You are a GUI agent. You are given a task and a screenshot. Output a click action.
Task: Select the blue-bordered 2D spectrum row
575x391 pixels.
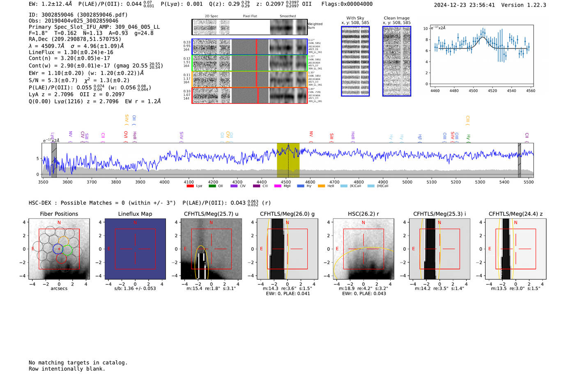pos(250,47)
